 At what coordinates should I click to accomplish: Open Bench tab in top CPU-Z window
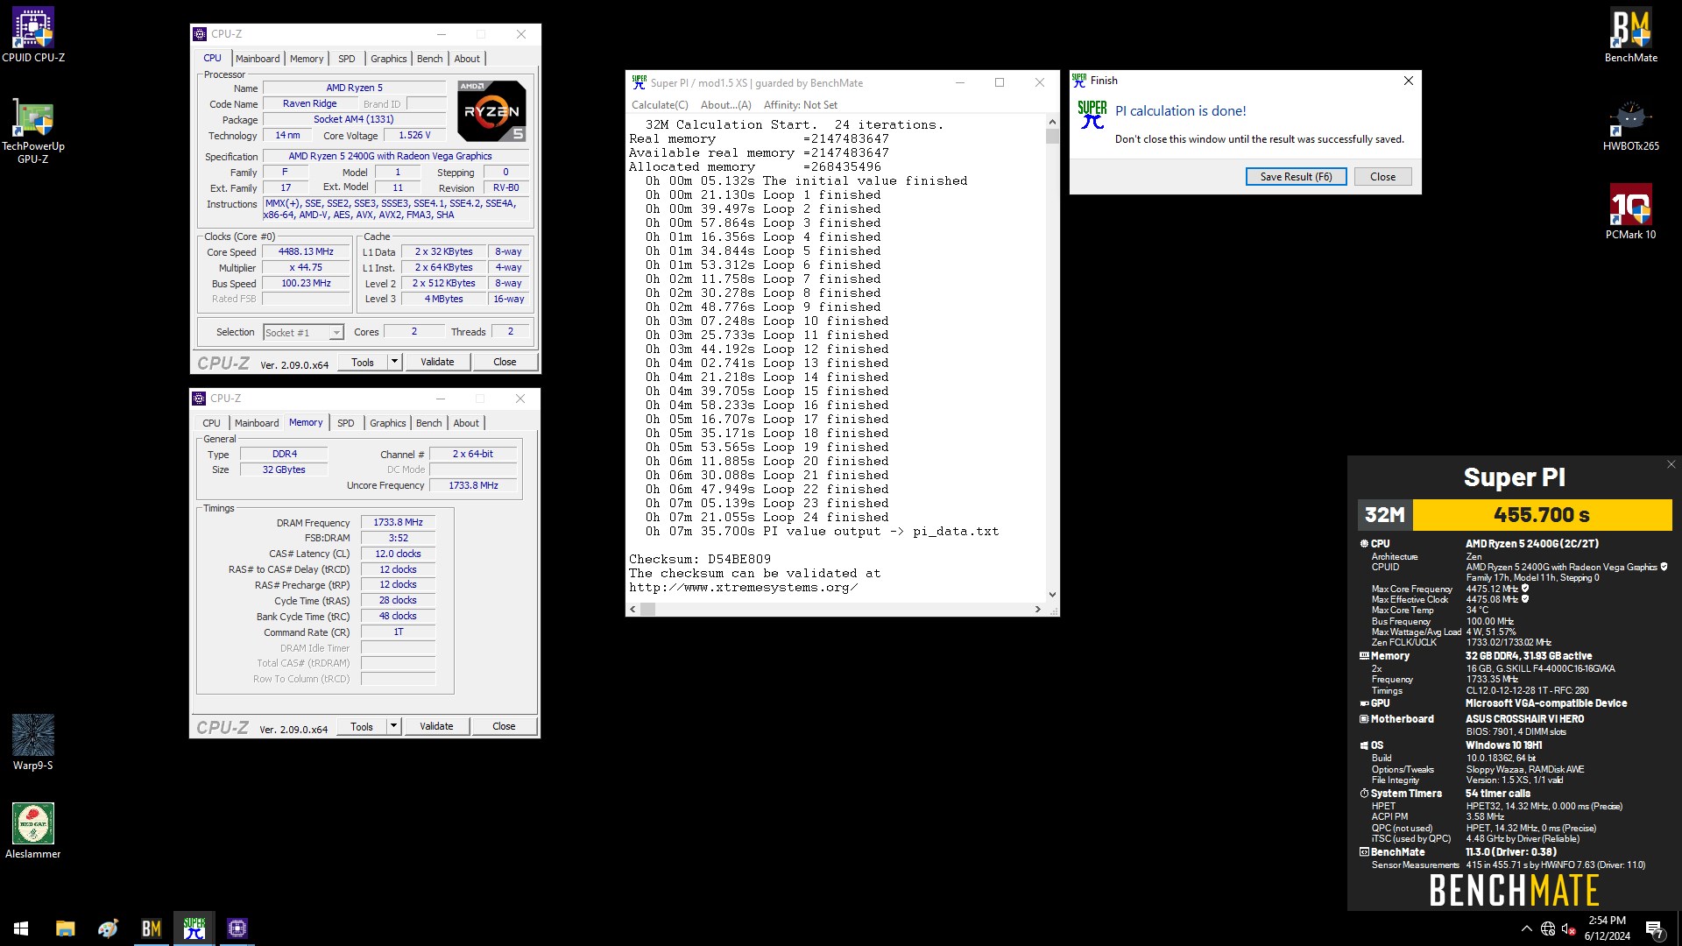429,59
